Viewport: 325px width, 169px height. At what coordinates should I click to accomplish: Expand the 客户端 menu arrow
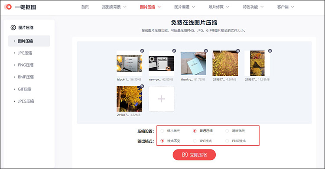pos(292,7)
